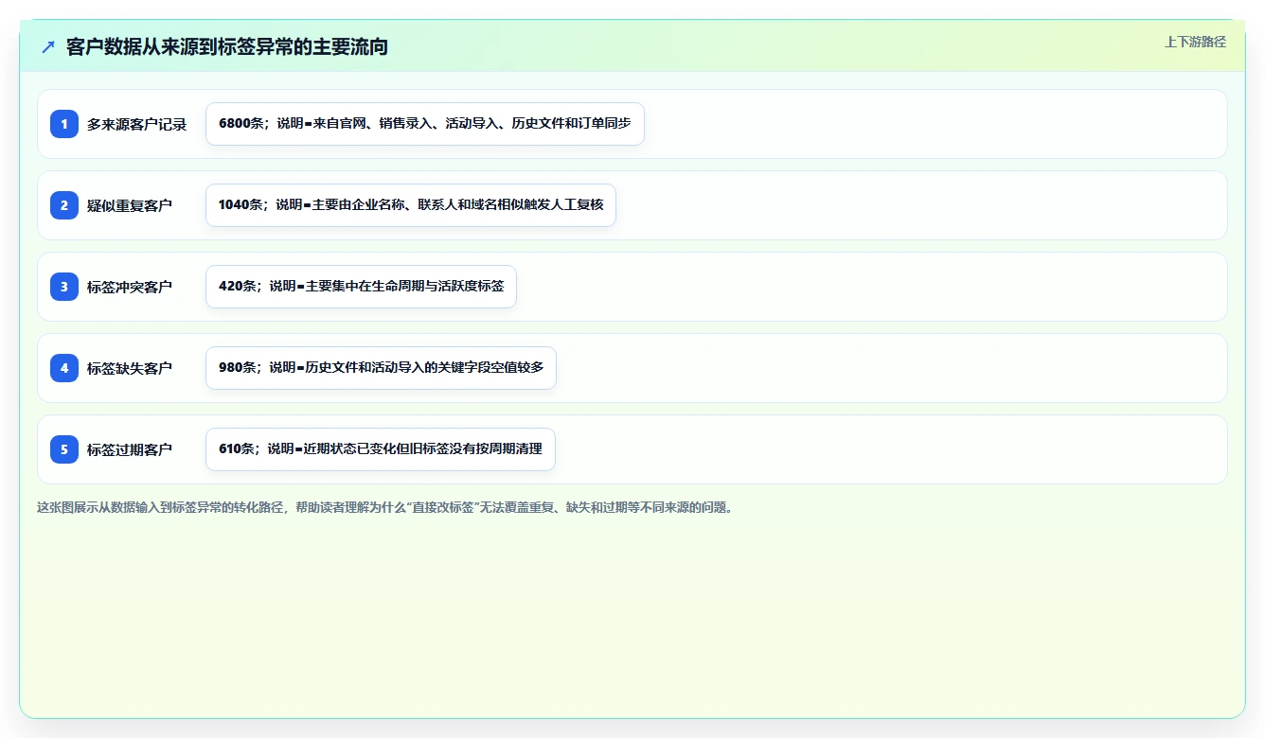Click the title 客户数据从来源到标签异常的主要流向
This screenshot has width=1265, height=738.
227,46
